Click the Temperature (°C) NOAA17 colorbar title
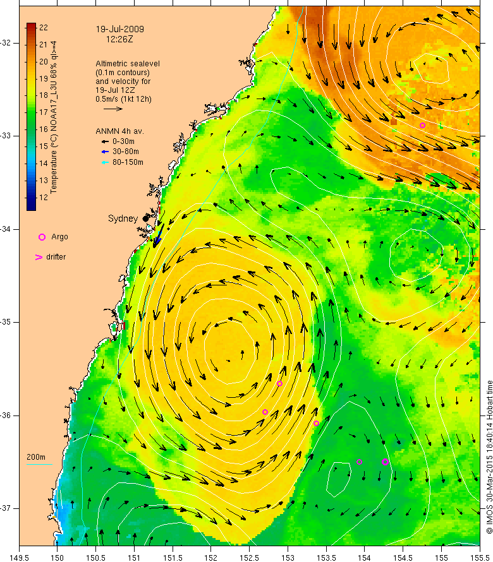Viewport: 493px width, 562px height. click(x=54, y=117)
